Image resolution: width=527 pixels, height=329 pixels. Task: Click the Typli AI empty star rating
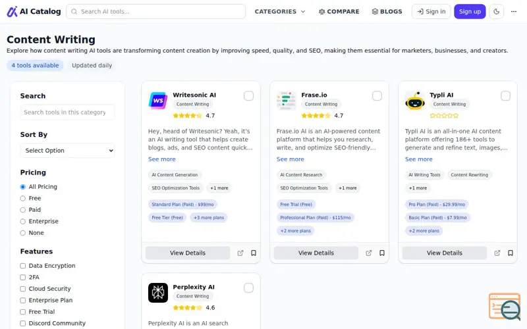[x=444, y=116]
